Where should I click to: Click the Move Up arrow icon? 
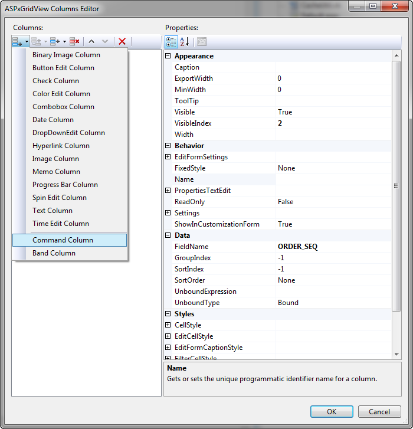click(x=91, y=41)
